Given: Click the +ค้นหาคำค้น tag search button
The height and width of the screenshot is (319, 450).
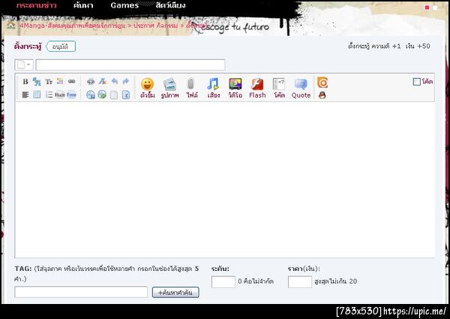Looking at the screenshot, I should (x=175, y=292).
